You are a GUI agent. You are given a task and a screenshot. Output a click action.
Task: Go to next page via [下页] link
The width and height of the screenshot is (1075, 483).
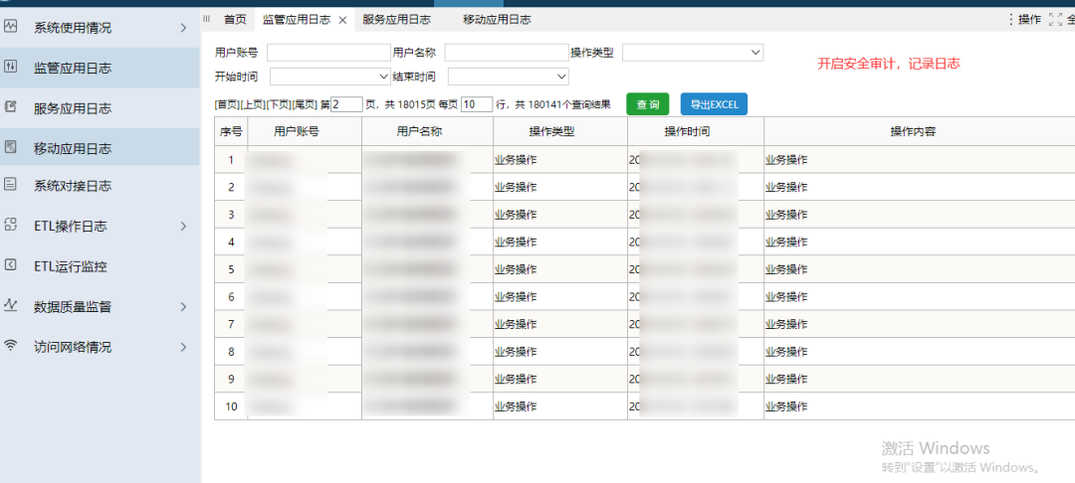[x=279, y=104]
